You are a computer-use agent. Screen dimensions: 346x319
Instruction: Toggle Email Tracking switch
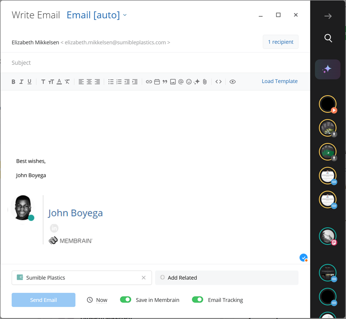(197, 299)
